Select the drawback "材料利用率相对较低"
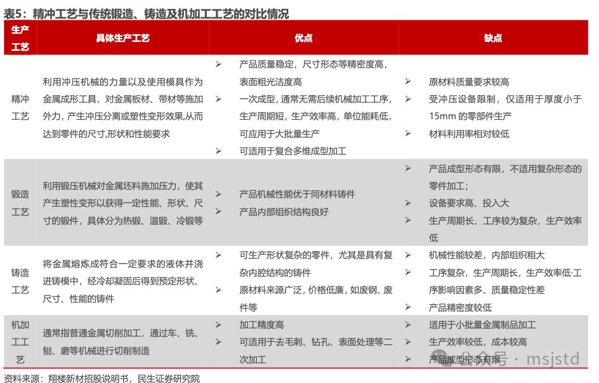Viewport: 599px width, 383px height. pos(469,134)
